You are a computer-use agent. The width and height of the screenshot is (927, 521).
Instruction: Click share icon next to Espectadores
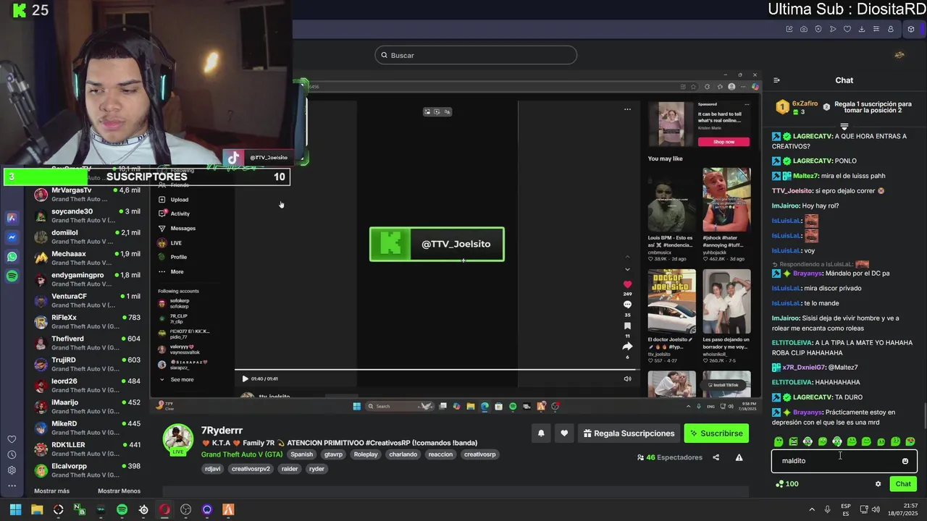point(716,457)
